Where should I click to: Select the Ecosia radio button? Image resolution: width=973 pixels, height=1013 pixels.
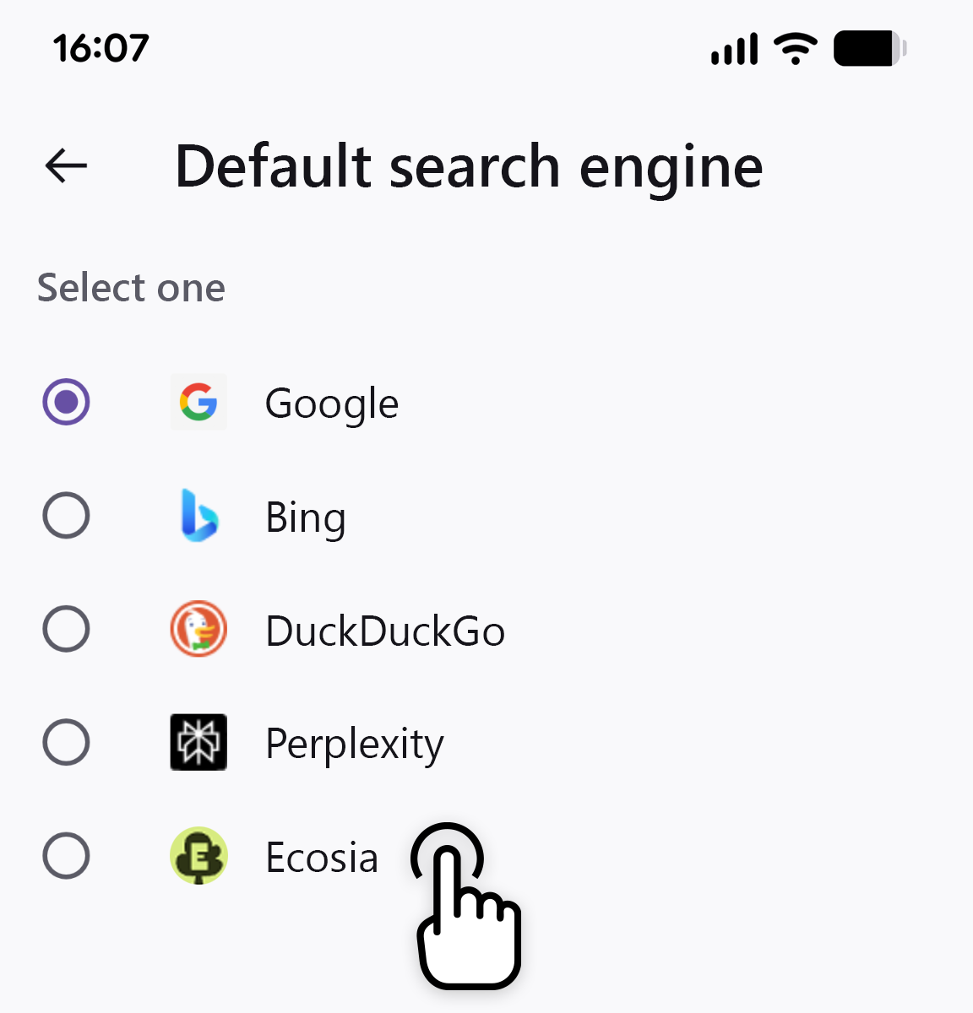pyautogui.click(x=66, y=856)
